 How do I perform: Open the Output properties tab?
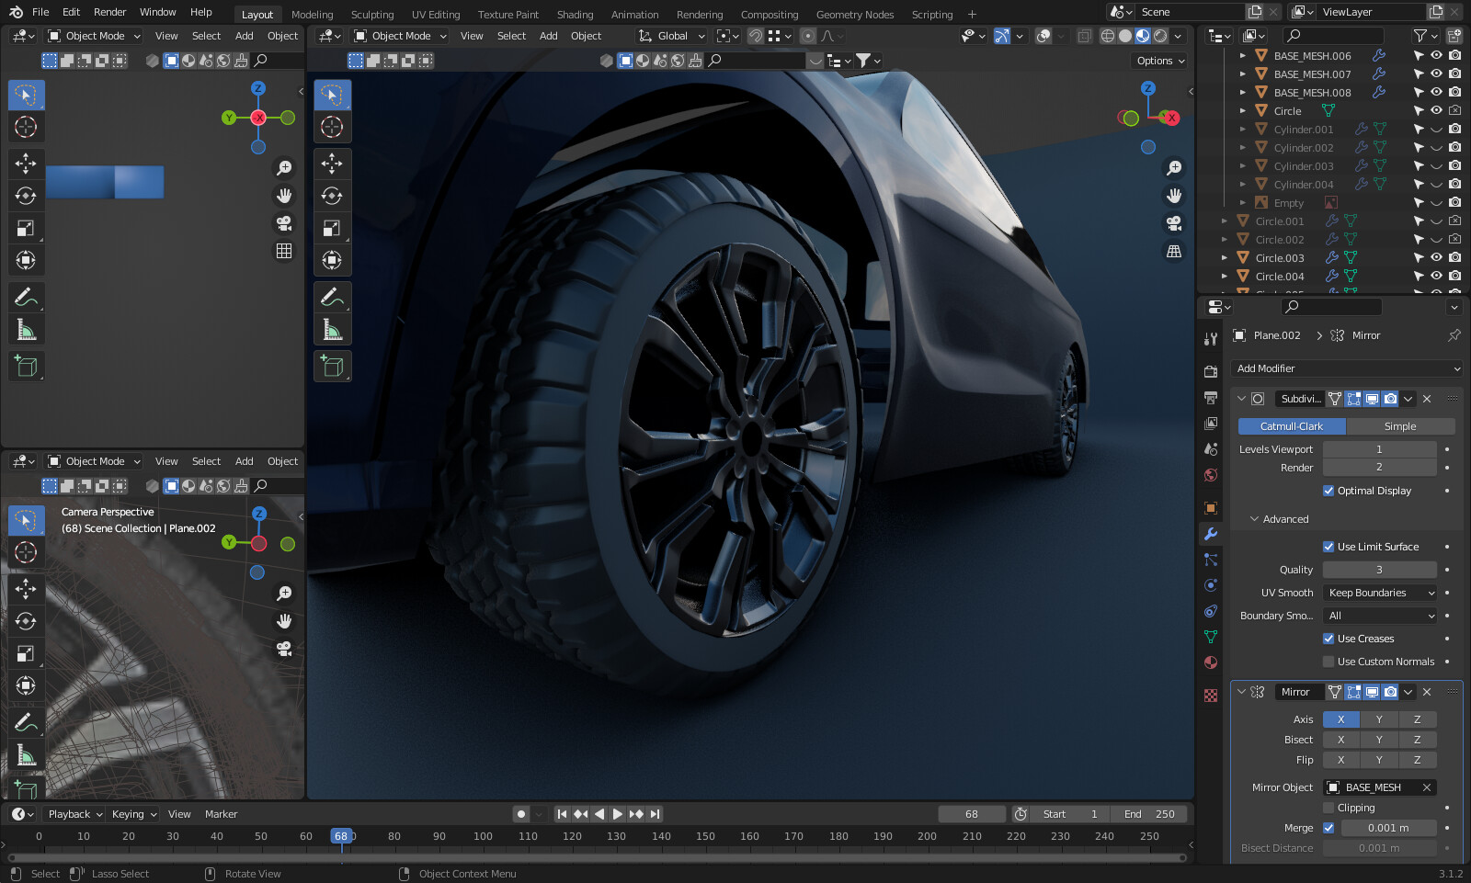tap(1211, 398)
